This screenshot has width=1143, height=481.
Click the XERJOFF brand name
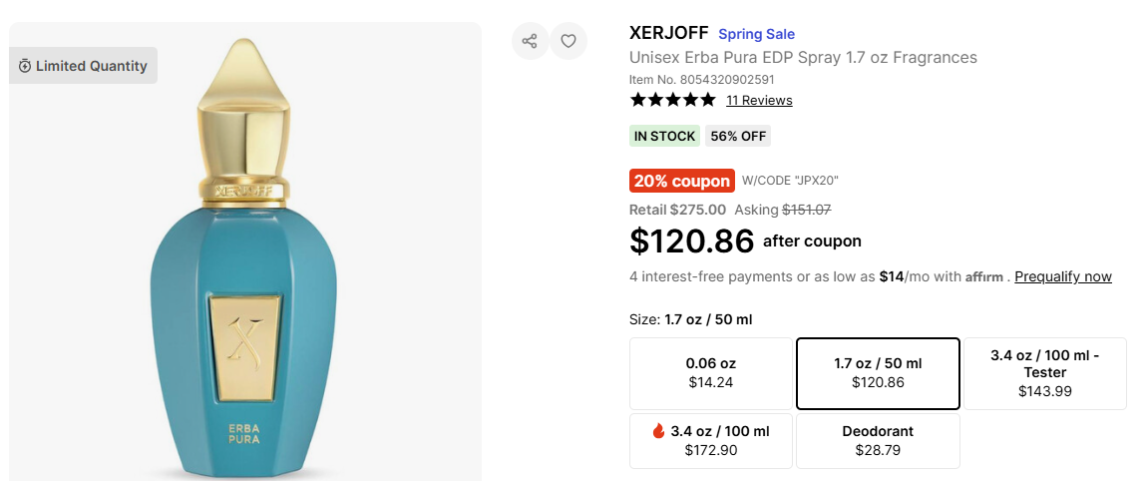click(x=667, y=33)
